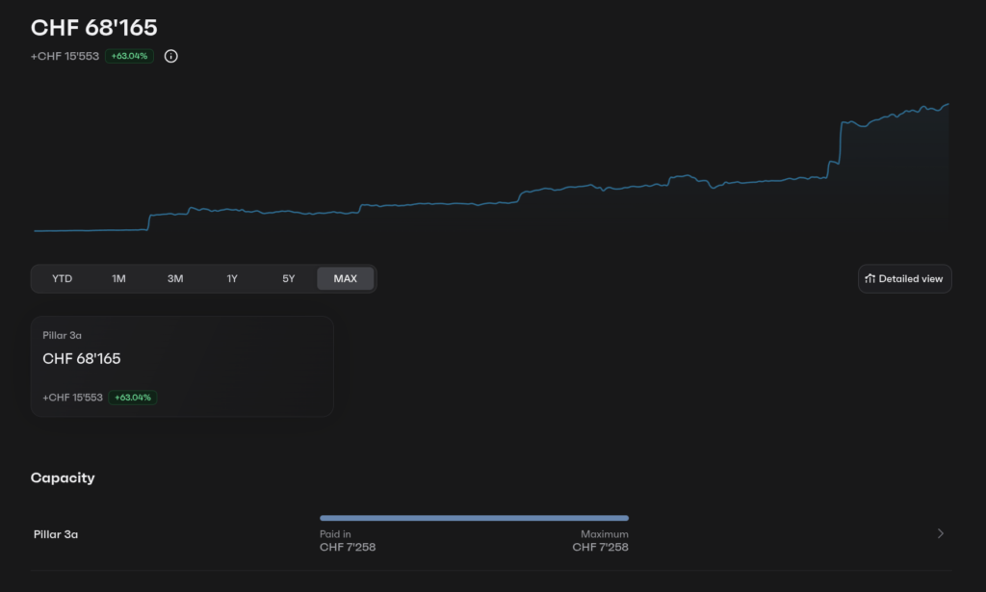Open the Detailed view button

[905, 278]
